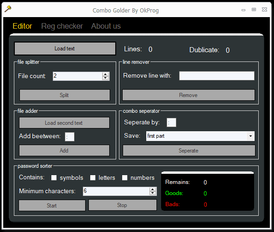
Task: Select the Editor tab
Action: click(22, 26)
